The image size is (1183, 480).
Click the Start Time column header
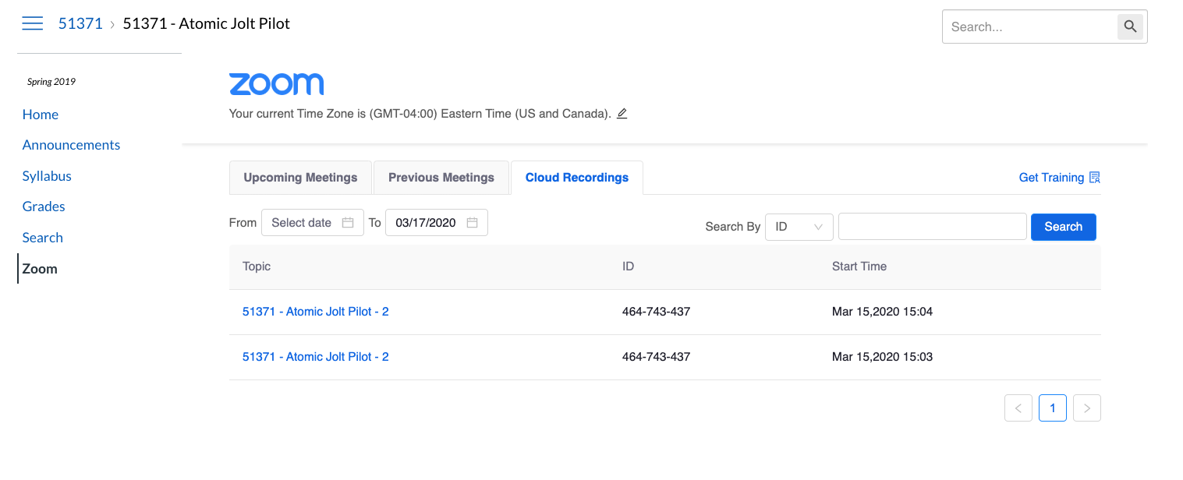(859, 266)
